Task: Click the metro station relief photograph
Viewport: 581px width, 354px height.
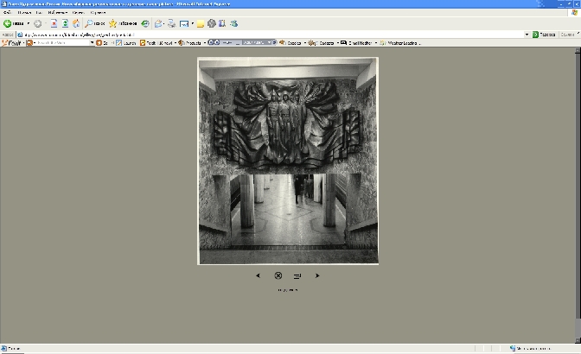Action: pos(288,161)
